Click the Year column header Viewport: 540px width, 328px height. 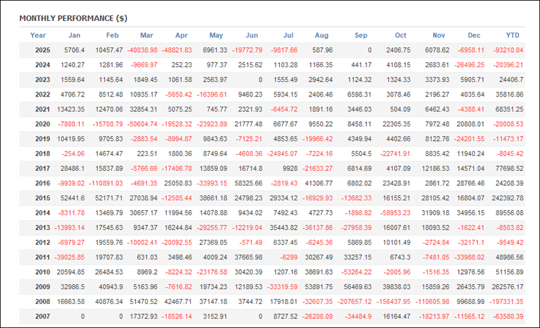tap(38, 35)
